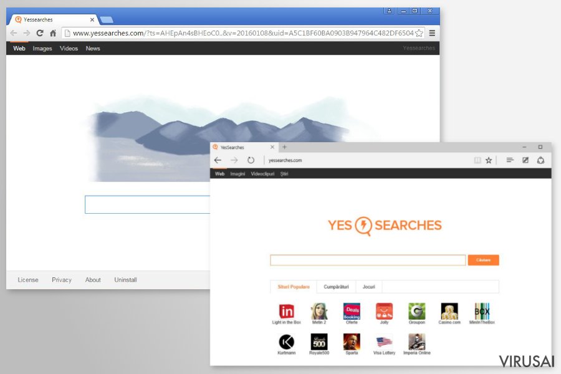Make a web note in Edge
The height and width of the screenshot is (374, 561).
[525, 160]
